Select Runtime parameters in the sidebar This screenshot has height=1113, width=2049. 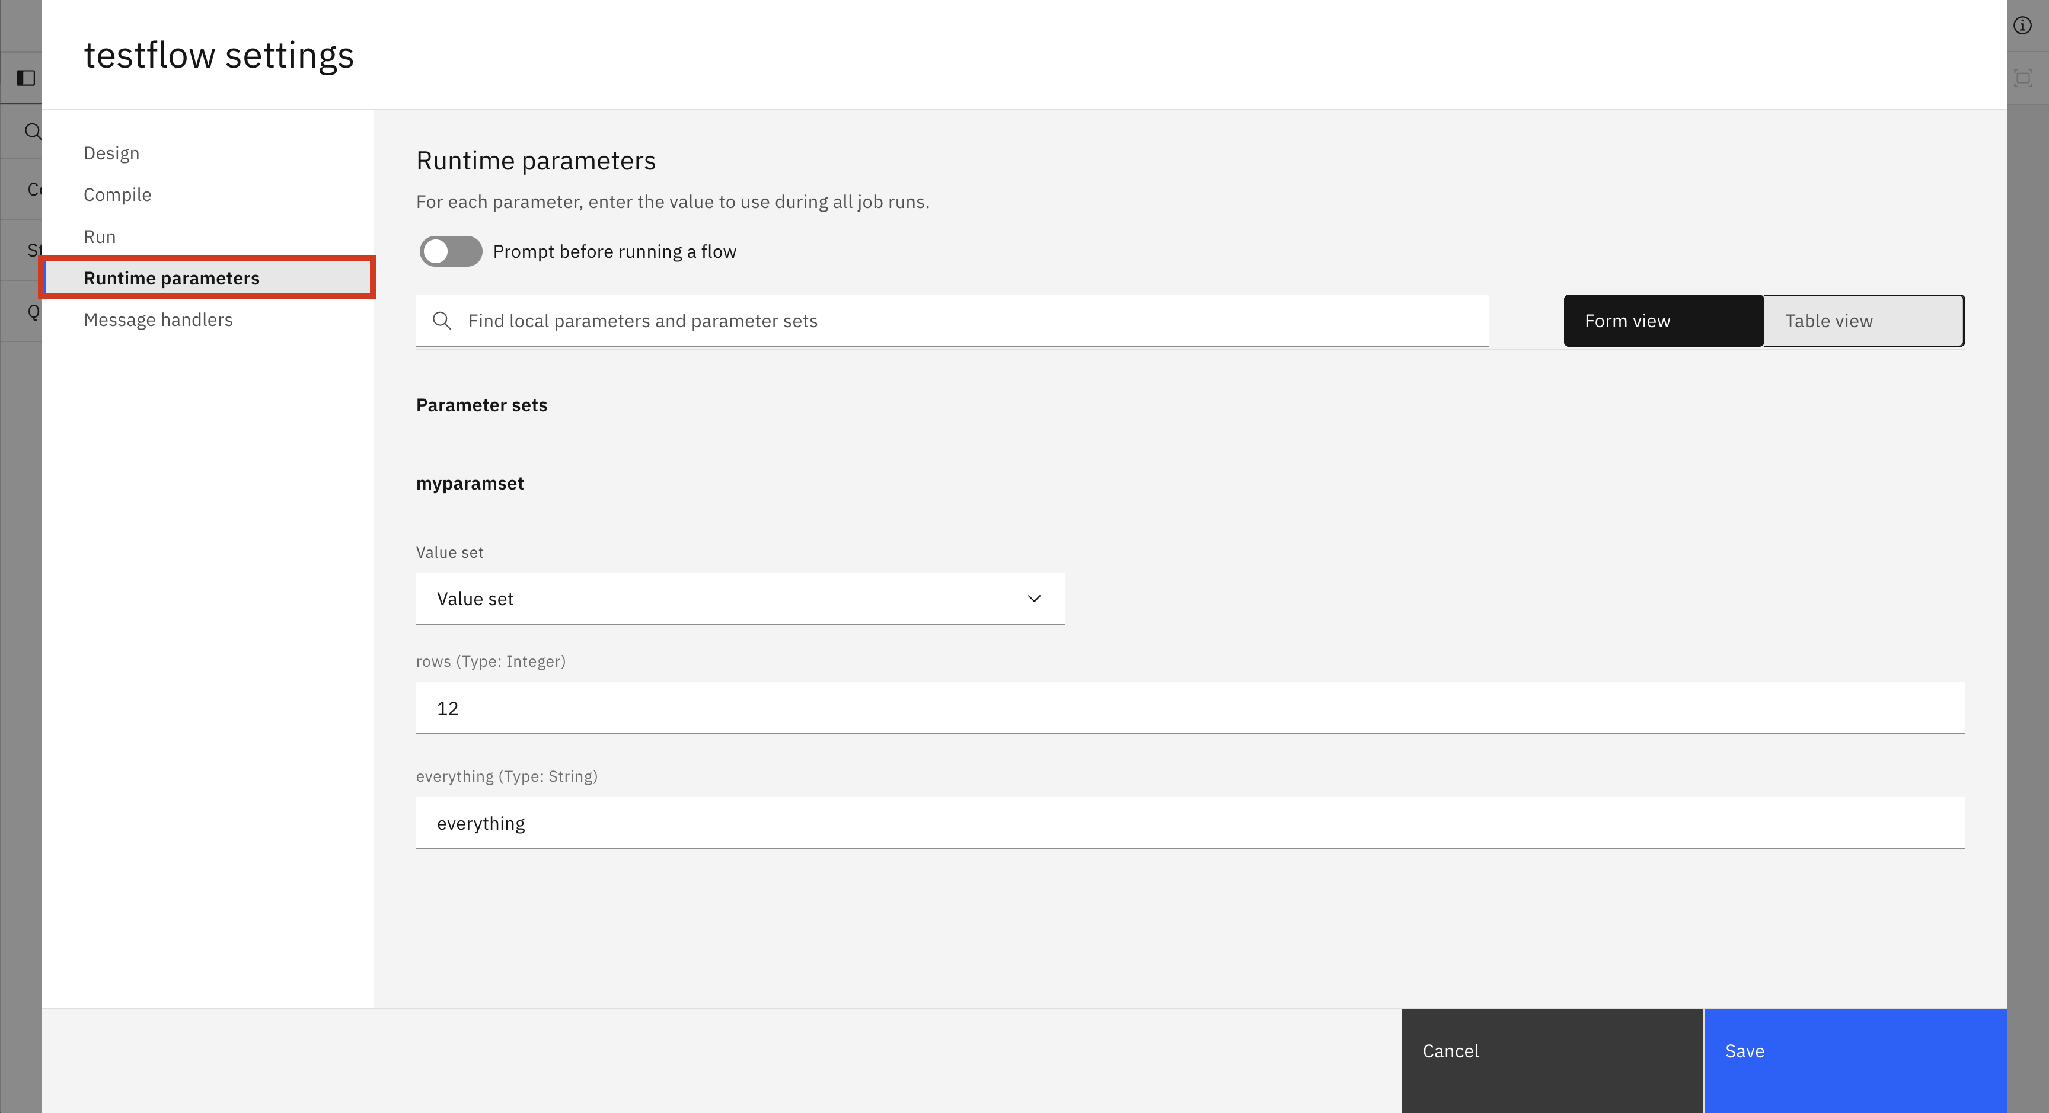[171, 279]
